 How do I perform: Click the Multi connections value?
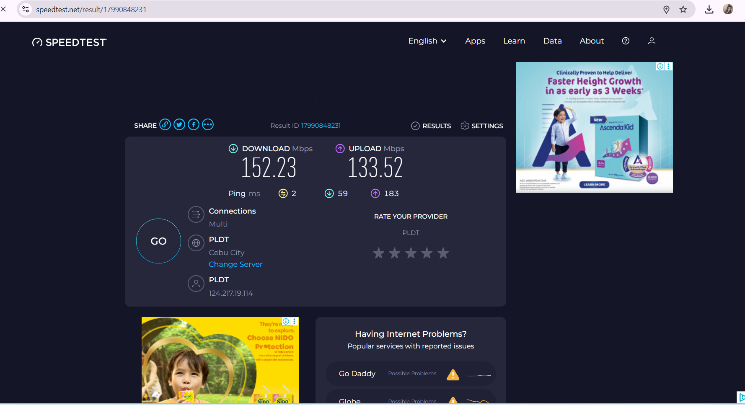click(x=218, y=224)
